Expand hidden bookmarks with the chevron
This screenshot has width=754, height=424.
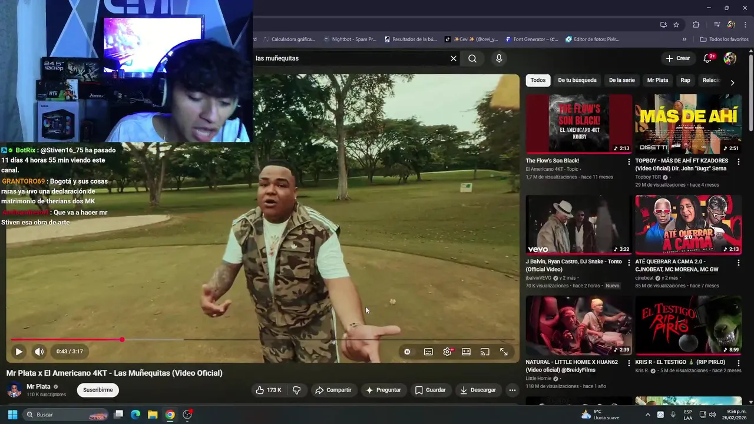pyautogui.click(x=684, y=39)
